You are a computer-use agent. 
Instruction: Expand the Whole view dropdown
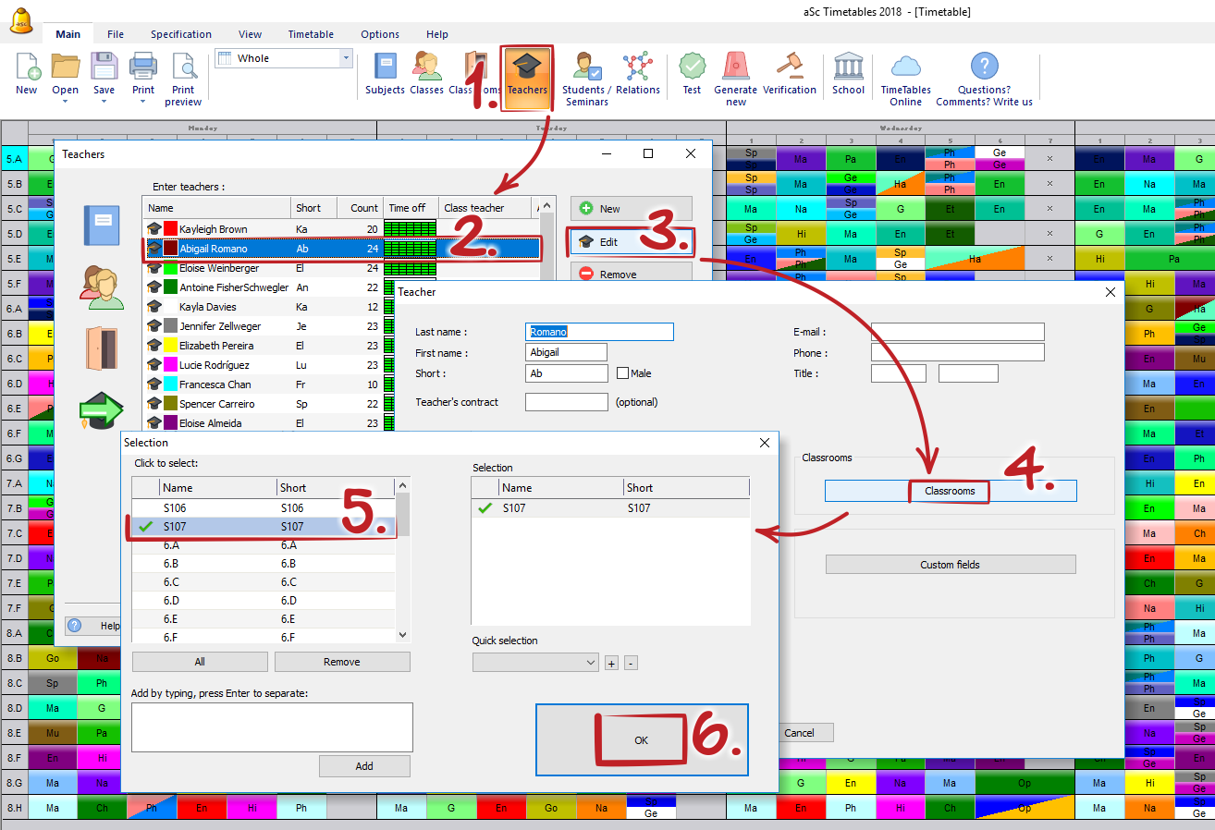347,58
